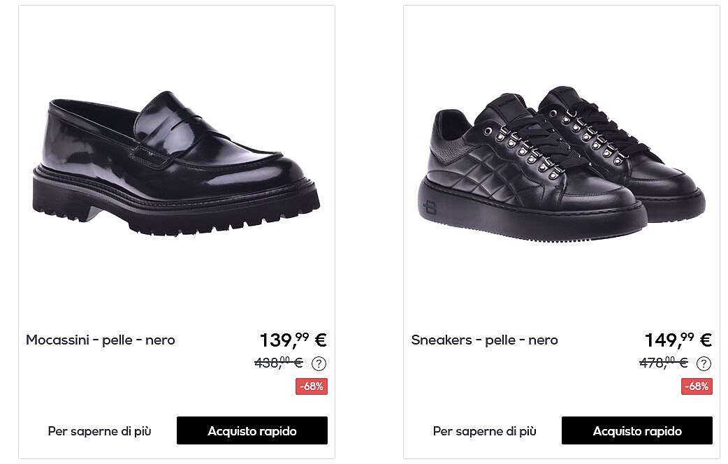The width and height of the screenshot is (728, 464).
Task: Select the 139,99 € current price
Action: (293, 340)
